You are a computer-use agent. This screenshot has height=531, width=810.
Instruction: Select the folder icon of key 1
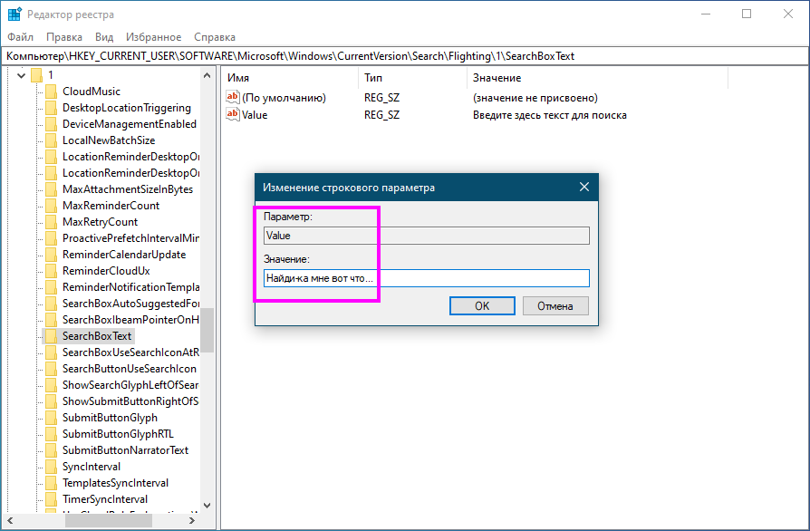point(36,75)
